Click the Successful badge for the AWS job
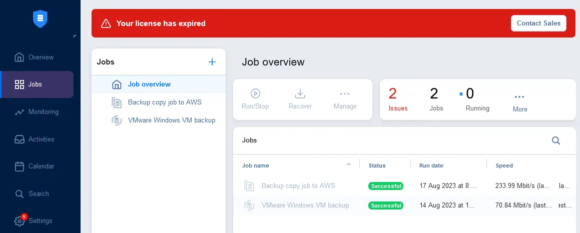580x233 pixels. coord(386,186)
